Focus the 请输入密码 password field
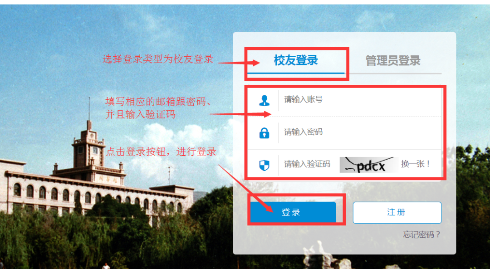The height and width of the screenshot is (269, 490). (359, 132)
